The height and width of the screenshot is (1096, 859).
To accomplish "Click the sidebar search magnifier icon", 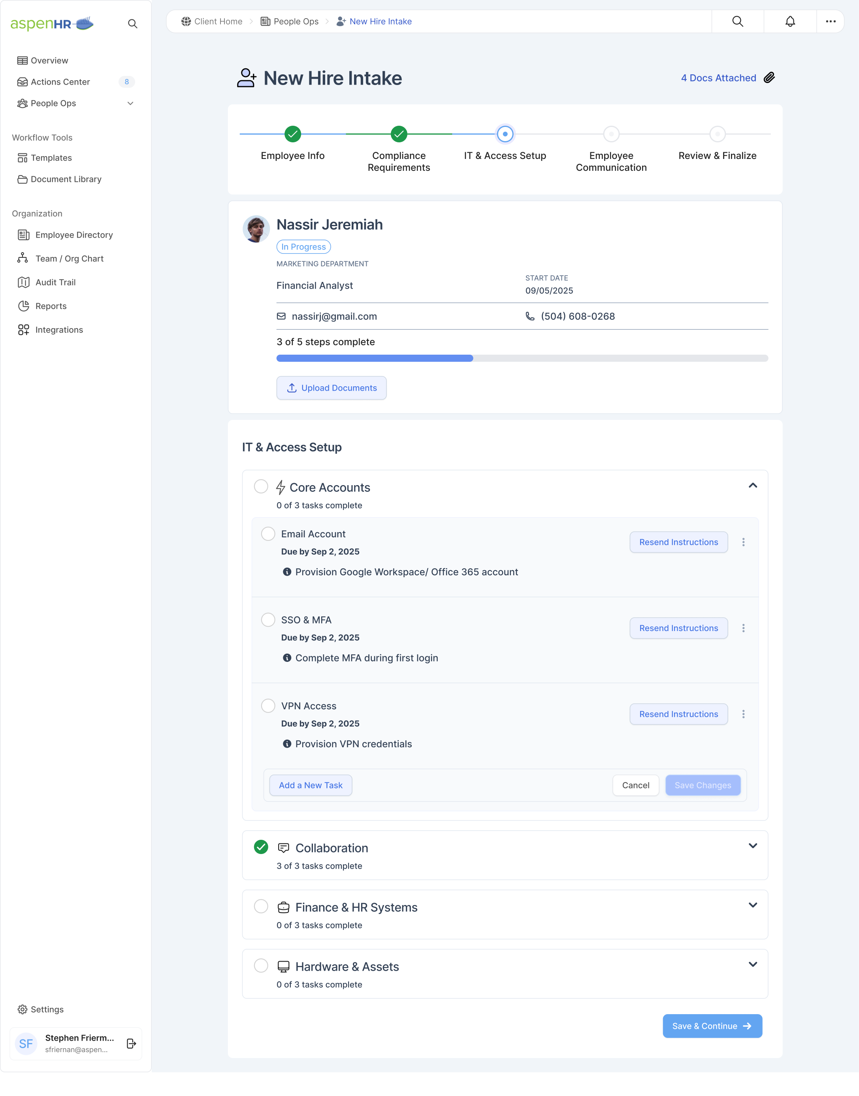I will point(132,24).
